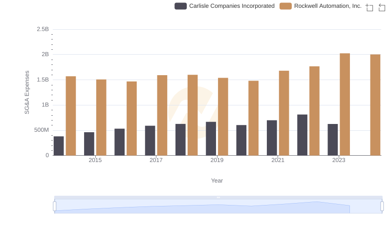Click the 500M y-axis label
Viewport: 391px width, 225px height.
(42, 130)
